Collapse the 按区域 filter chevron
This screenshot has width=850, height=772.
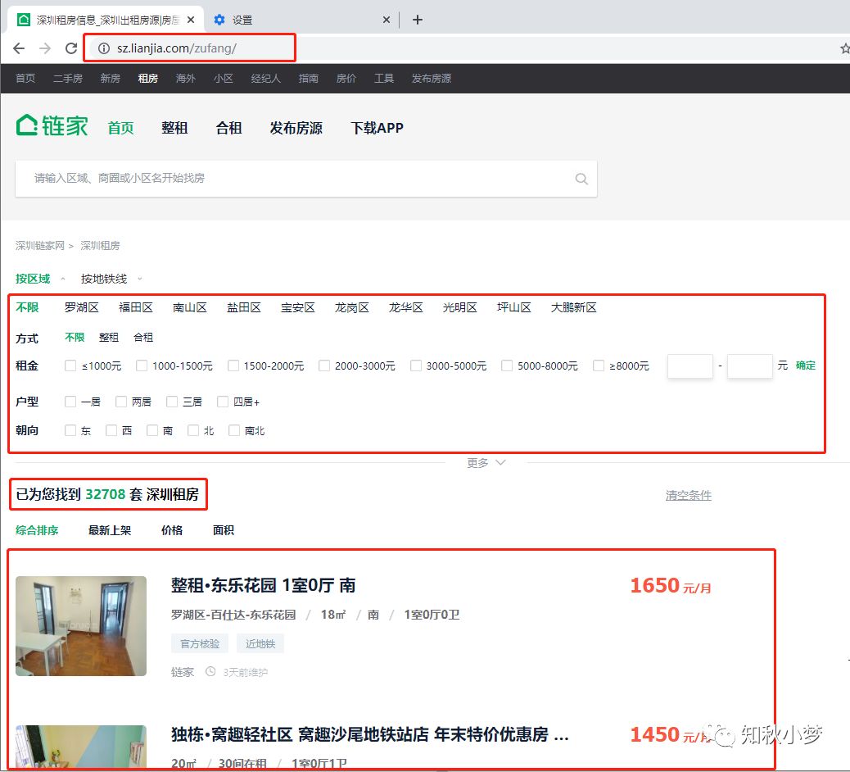(x=63, y=279)
